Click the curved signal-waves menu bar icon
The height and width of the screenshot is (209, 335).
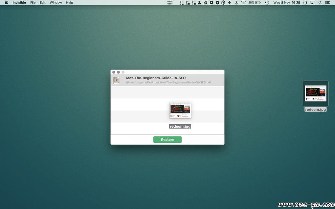[206, 2]
